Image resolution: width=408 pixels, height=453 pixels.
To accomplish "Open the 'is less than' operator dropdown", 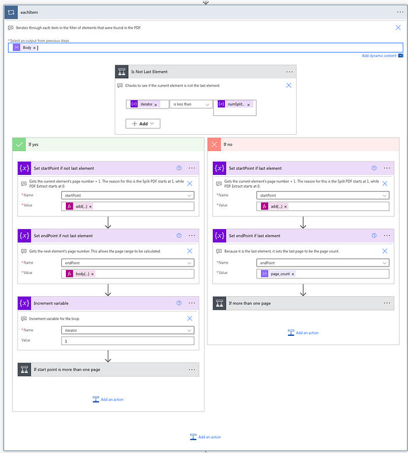I will tap(191, 104).
